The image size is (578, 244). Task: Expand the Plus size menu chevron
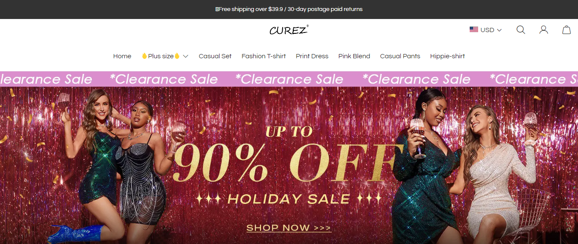(x=185, y=56)
